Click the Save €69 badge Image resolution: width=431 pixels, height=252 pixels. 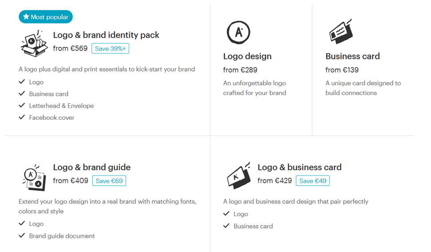109,181
